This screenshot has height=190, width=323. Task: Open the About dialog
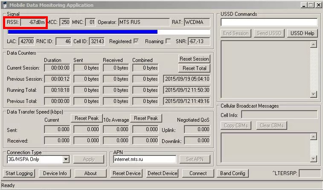[90, 173]
